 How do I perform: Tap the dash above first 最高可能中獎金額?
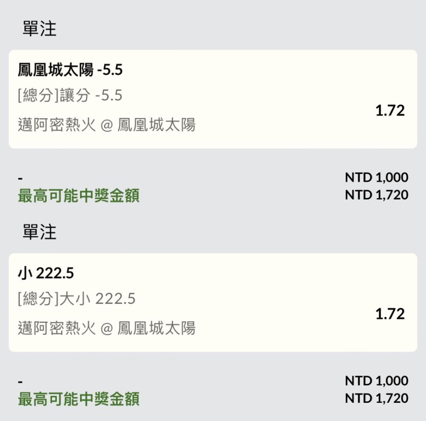click(20, 179)
